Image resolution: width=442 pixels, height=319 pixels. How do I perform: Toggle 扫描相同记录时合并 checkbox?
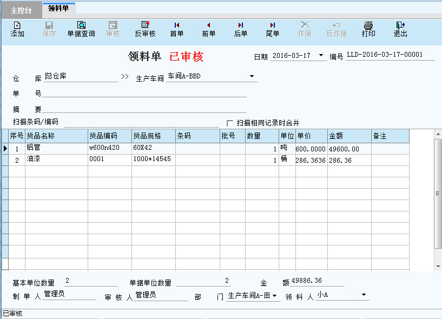coord(230,123)
